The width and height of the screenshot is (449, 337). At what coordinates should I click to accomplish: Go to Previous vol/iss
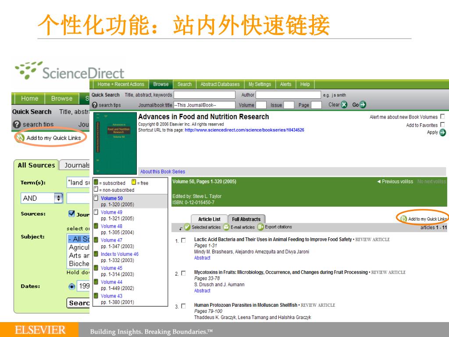395,182
